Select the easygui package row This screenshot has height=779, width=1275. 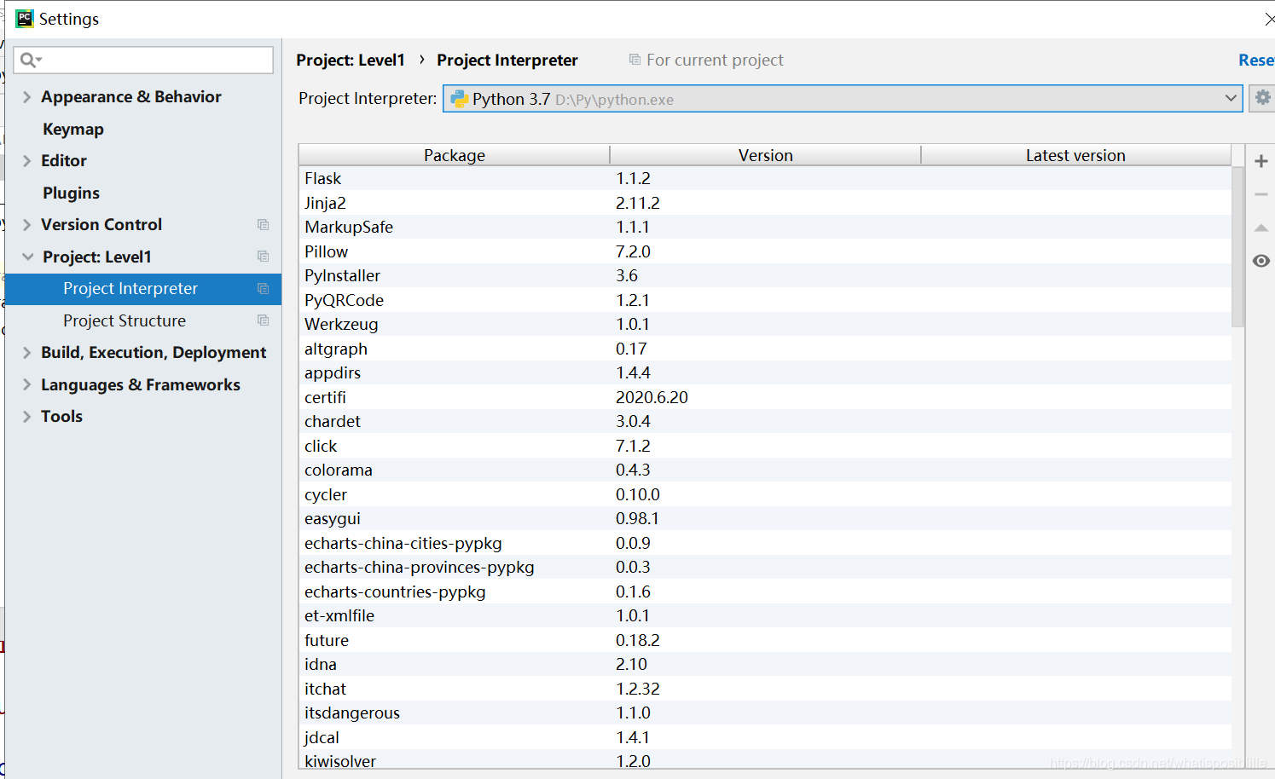(765, 518)
